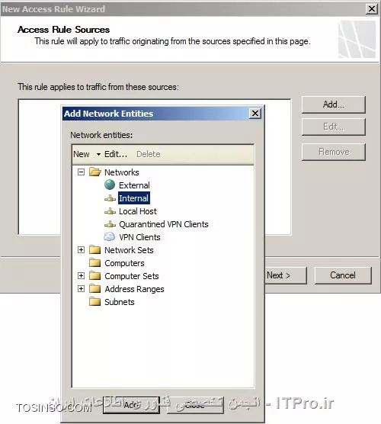Cancel the New Access Rule Wizard
381x424 pixels.
click(343, 275)
